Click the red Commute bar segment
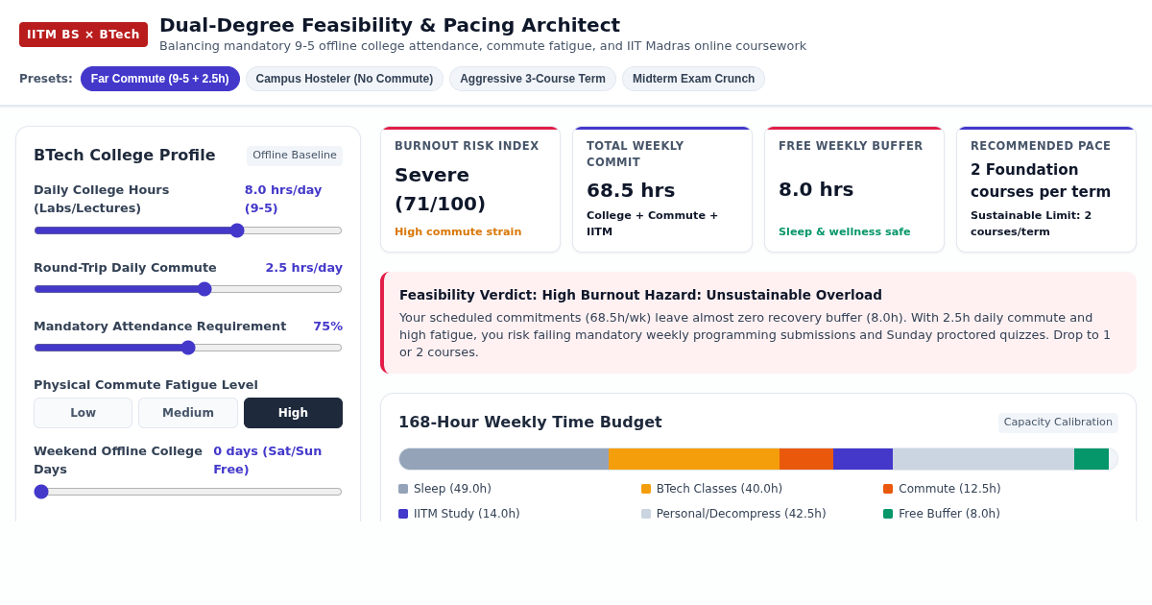Screen dimensions: 1152x605 [x=806, y=459]
